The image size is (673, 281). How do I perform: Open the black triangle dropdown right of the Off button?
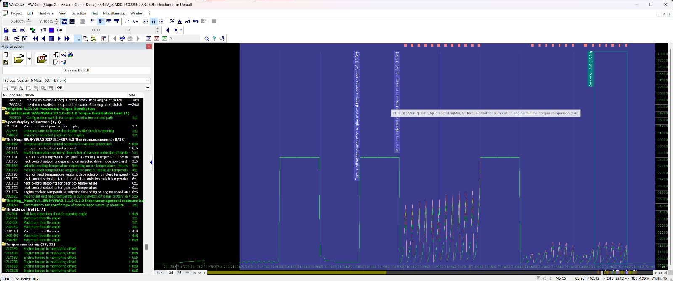click(x=148, y=88)
